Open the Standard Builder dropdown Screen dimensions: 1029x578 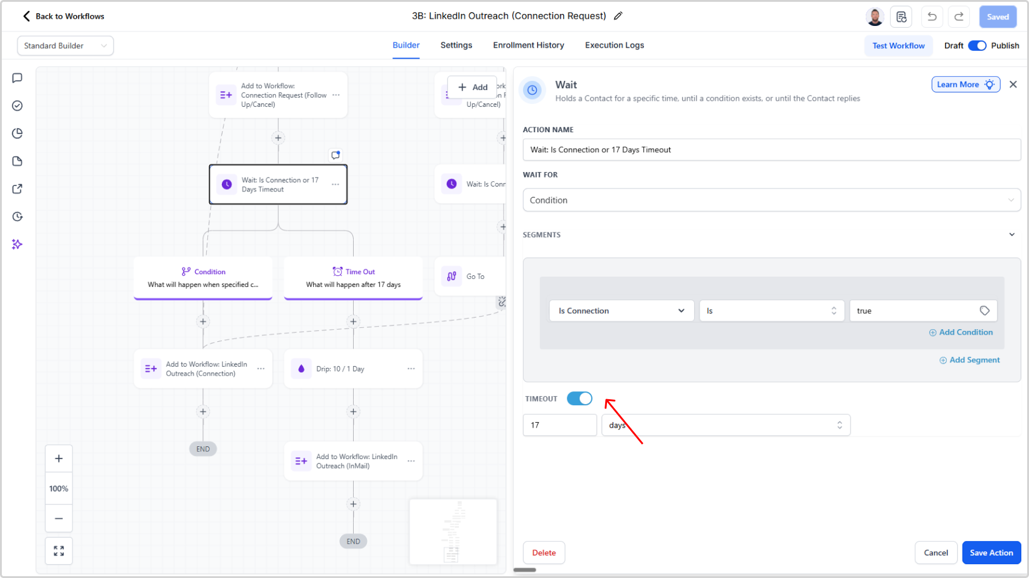65,46
